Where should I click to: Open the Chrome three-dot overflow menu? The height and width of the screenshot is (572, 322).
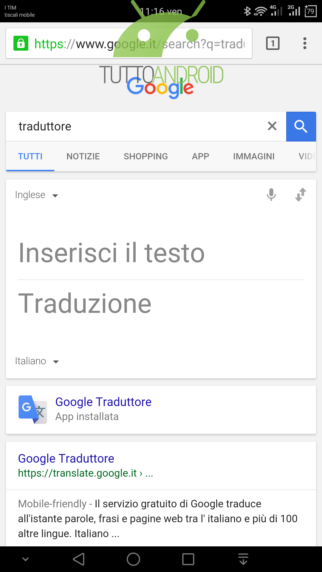(304, 43)
